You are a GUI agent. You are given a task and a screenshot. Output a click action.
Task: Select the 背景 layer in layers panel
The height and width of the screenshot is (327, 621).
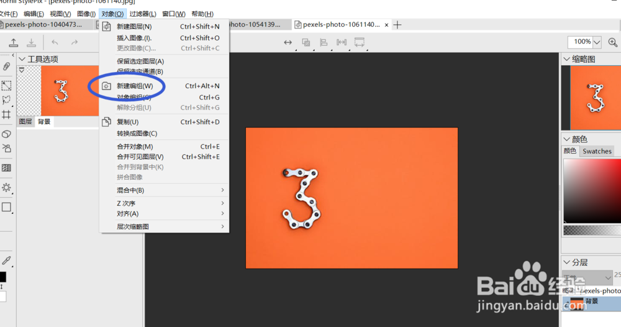click(591, 303)
